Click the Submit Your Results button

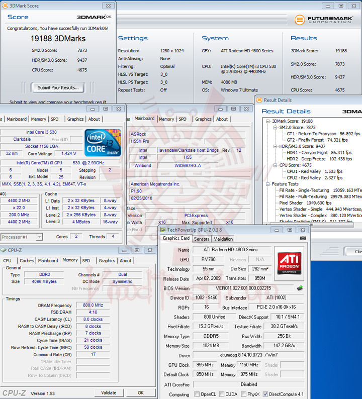58,88
